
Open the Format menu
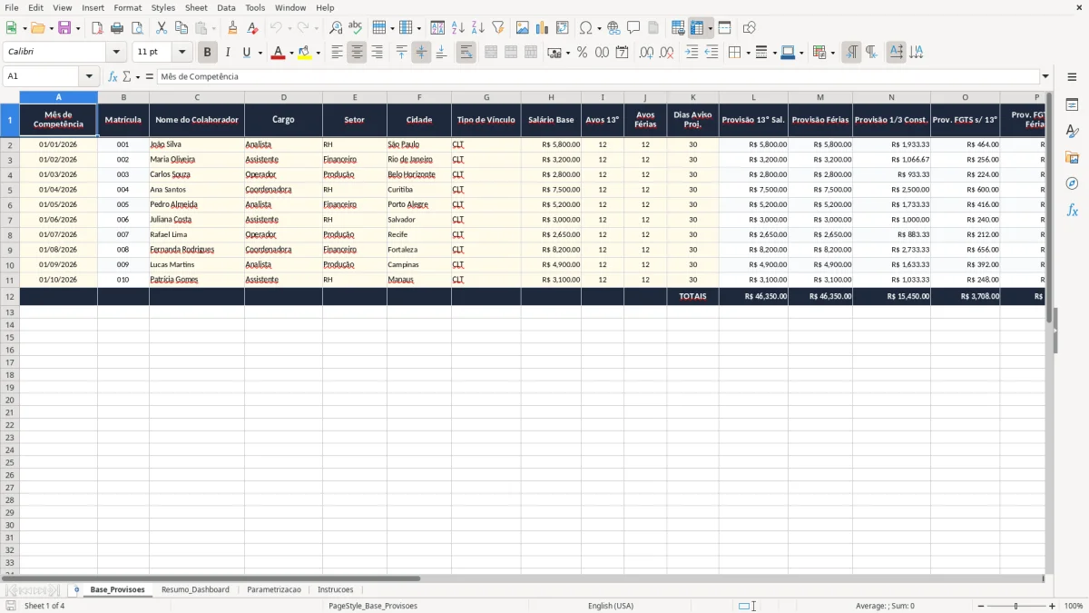click(128, 7)
